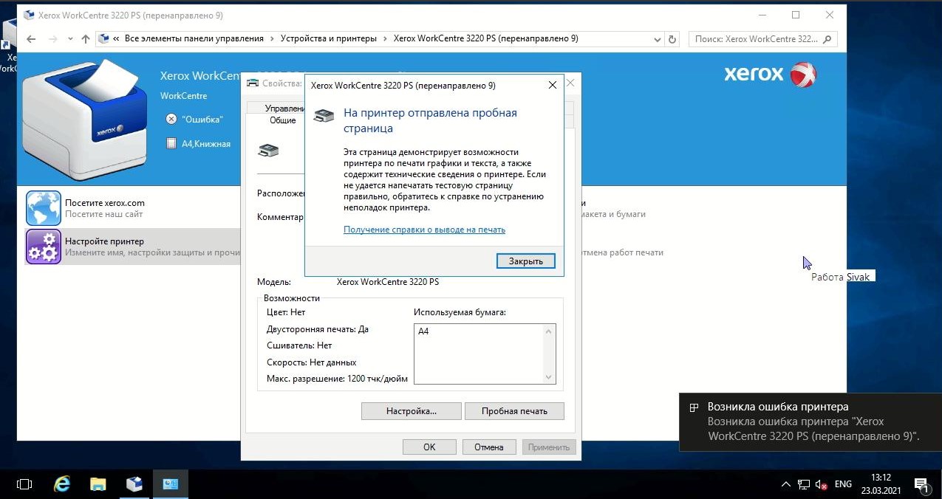
Task: Click the search field for Xerox WorkCentre
Action: pos(757,39)
